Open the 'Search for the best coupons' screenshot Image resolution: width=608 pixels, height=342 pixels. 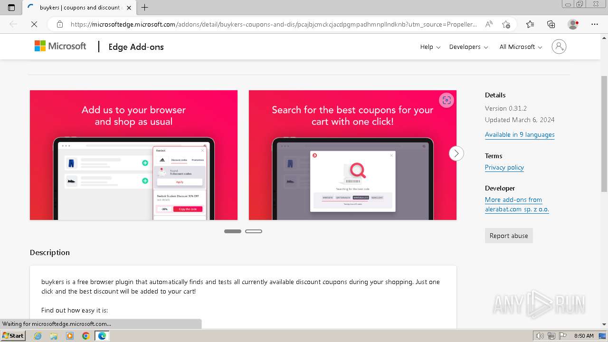click(352, 155)
